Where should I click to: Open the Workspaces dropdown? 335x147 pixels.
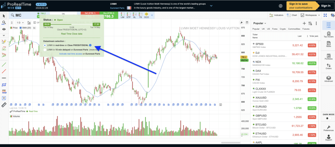pos(310,15)
